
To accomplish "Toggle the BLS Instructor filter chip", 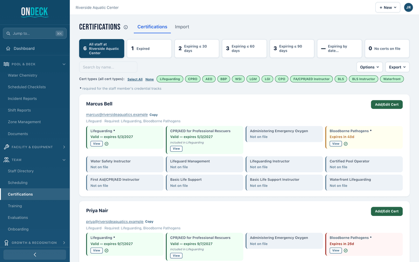I will click(364, 79).
